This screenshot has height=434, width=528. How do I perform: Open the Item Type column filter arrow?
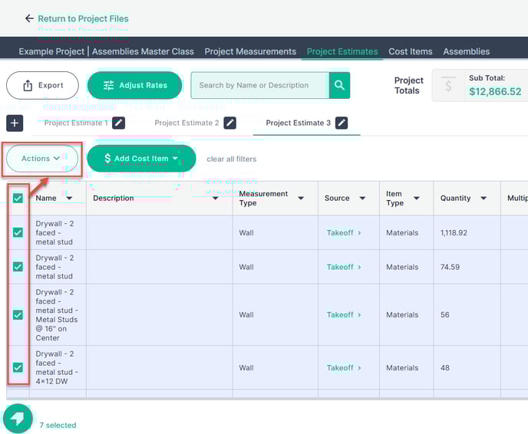[417, 198]
